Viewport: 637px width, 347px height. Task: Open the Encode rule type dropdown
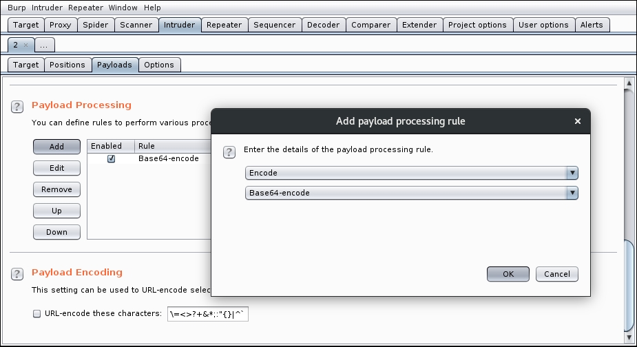pos(412,173)
